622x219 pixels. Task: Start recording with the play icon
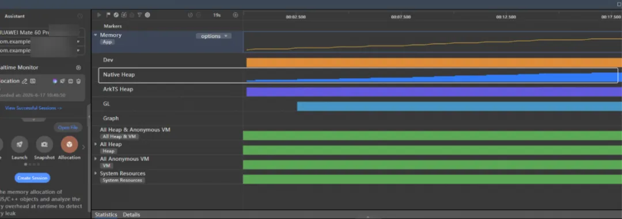click(99, 15)
